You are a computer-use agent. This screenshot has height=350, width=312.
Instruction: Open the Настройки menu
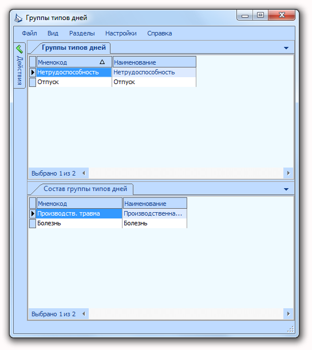point(121,33)
